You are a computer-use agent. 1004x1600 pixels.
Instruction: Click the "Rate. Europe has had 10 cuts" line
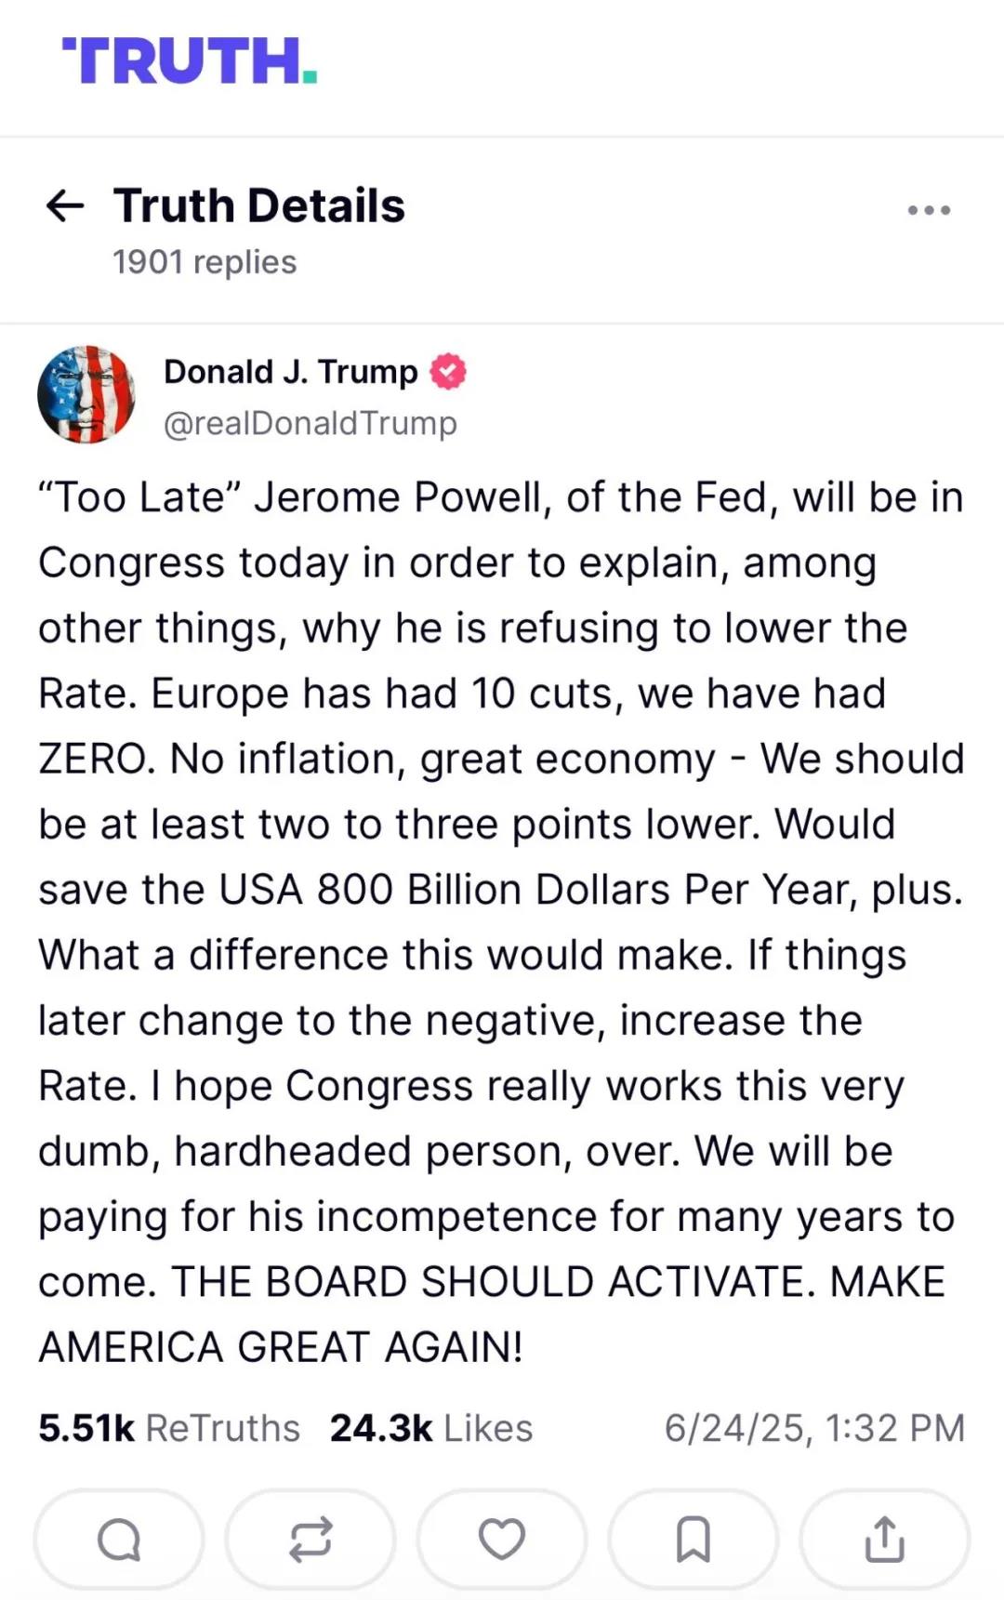click(462, 694)
